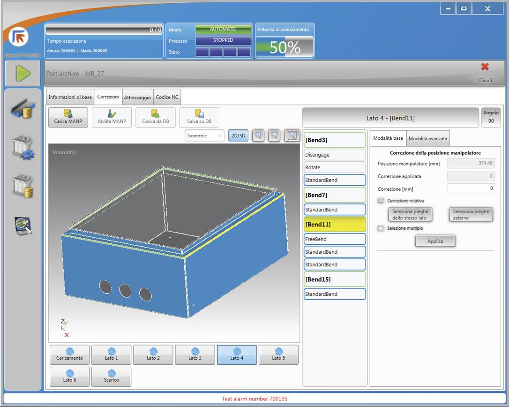Adjust the Velocità di avanzamento 50% bar
509x407 pixels.
coord(284,47)
